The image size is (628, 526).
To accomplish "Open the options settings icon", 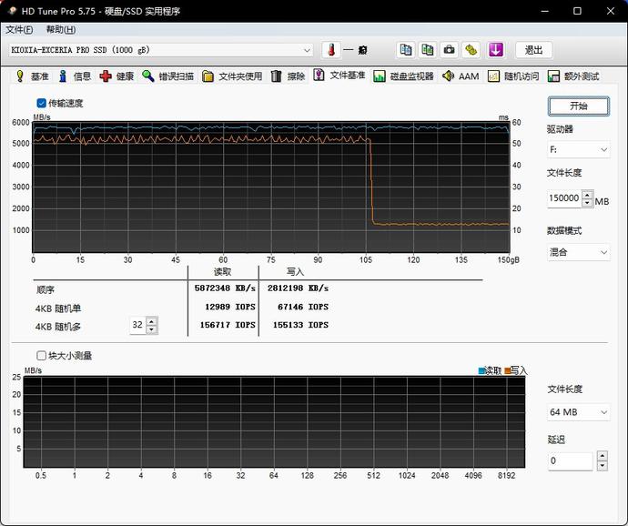I will point(471,50).
